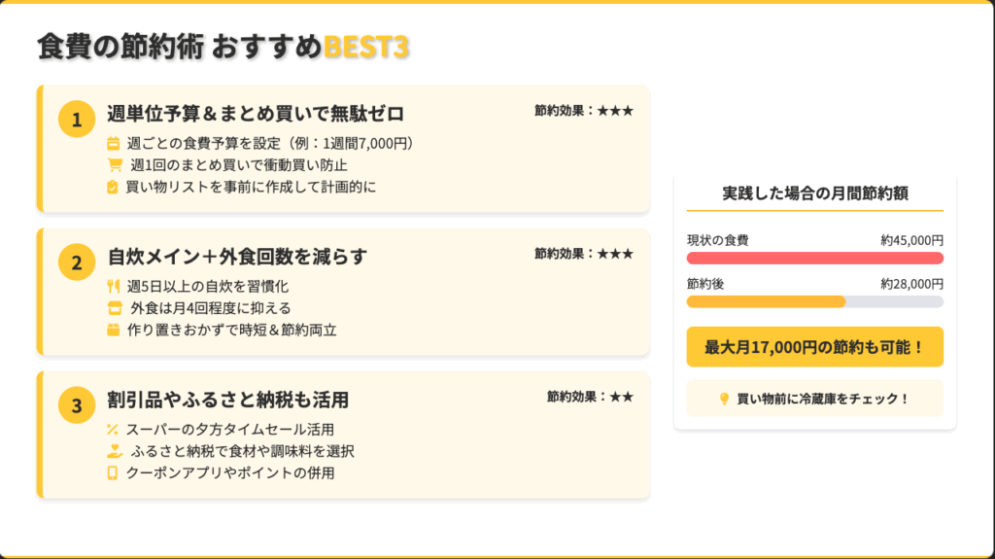Click the shopping cart icon for まとめ買い
995x559 pixels.
(x=115, y=165)
